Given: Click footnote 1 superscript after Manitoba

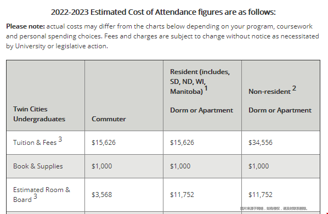Looking at the screenshot, I should pos(206,88).
